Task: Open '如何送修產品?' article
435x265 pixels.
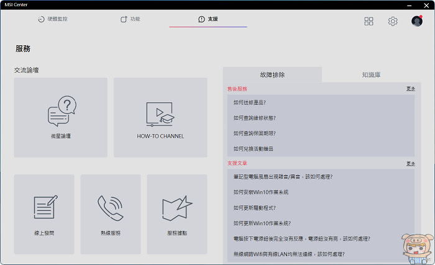Action: tap(250, 102)
